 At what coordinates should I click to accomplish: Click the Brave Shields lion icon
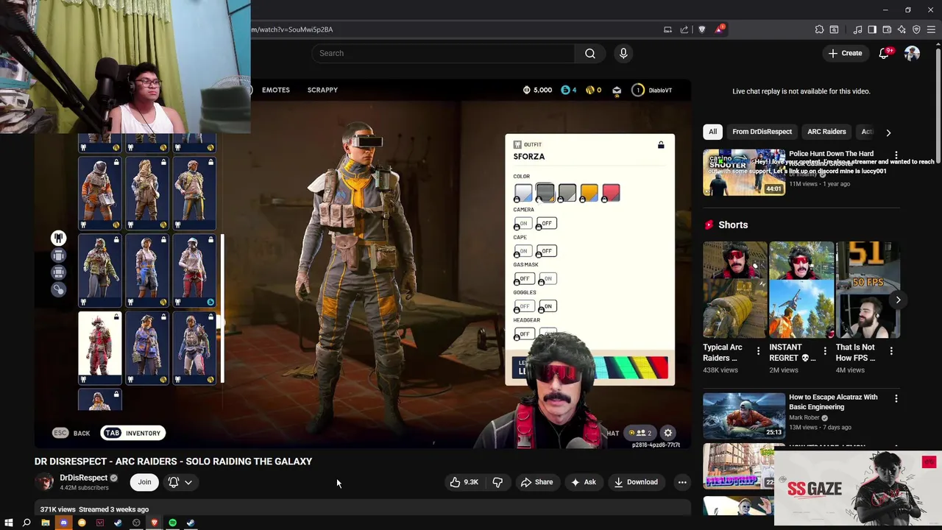(701, 29)
